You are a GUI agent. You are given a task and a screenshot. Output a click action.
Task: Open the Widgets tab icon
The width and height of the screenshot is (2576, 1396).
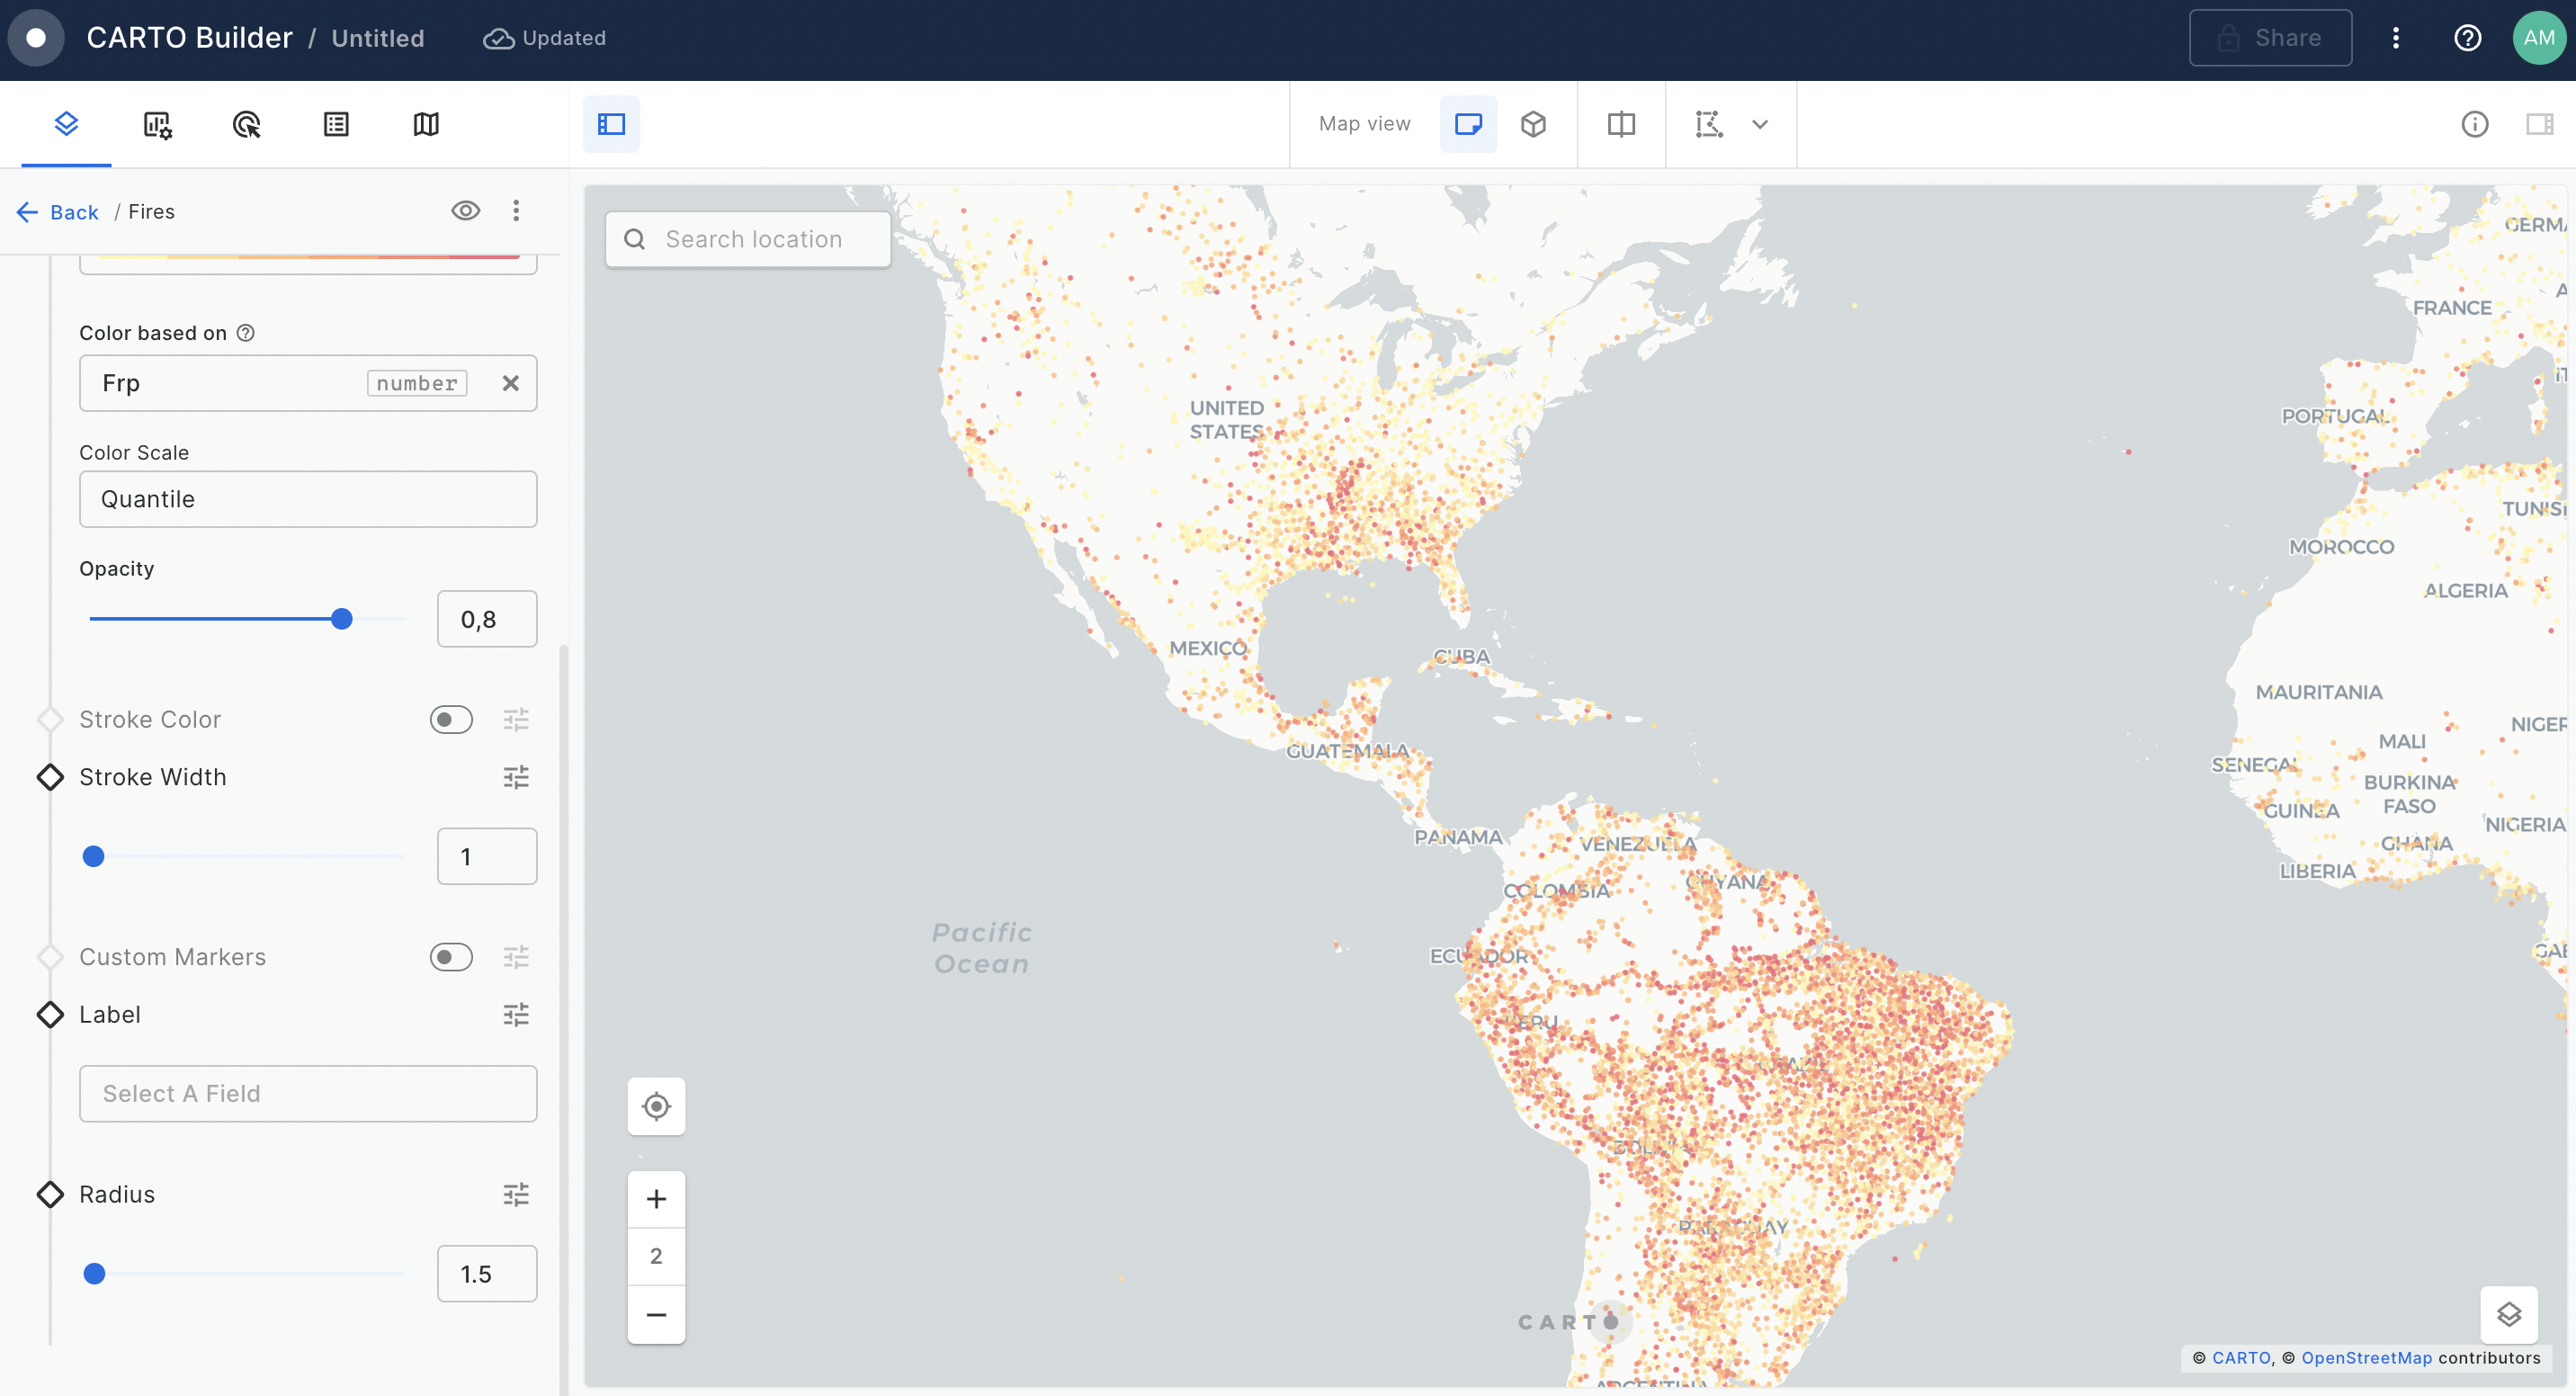157,124
